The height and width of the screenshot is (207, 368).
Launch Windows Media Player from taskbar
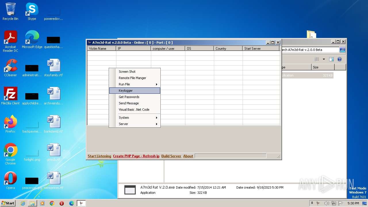tap(42, 203)
